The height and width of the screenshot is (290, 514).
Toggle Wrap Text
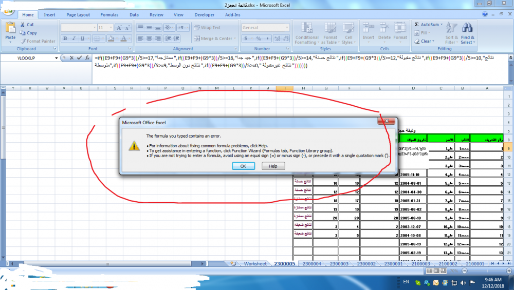tap(207, 28)
